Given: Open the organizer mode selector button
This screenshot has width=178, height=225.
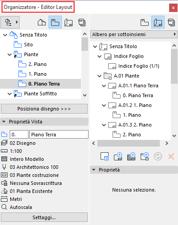Looking at the screenshot, I should coord(10,22).
